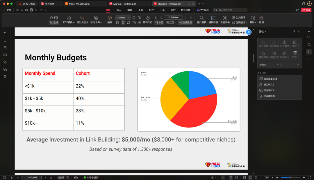Open the eye protection mode dropdown
The height and width of the screenshot is (180, 314).
(214, 177)
